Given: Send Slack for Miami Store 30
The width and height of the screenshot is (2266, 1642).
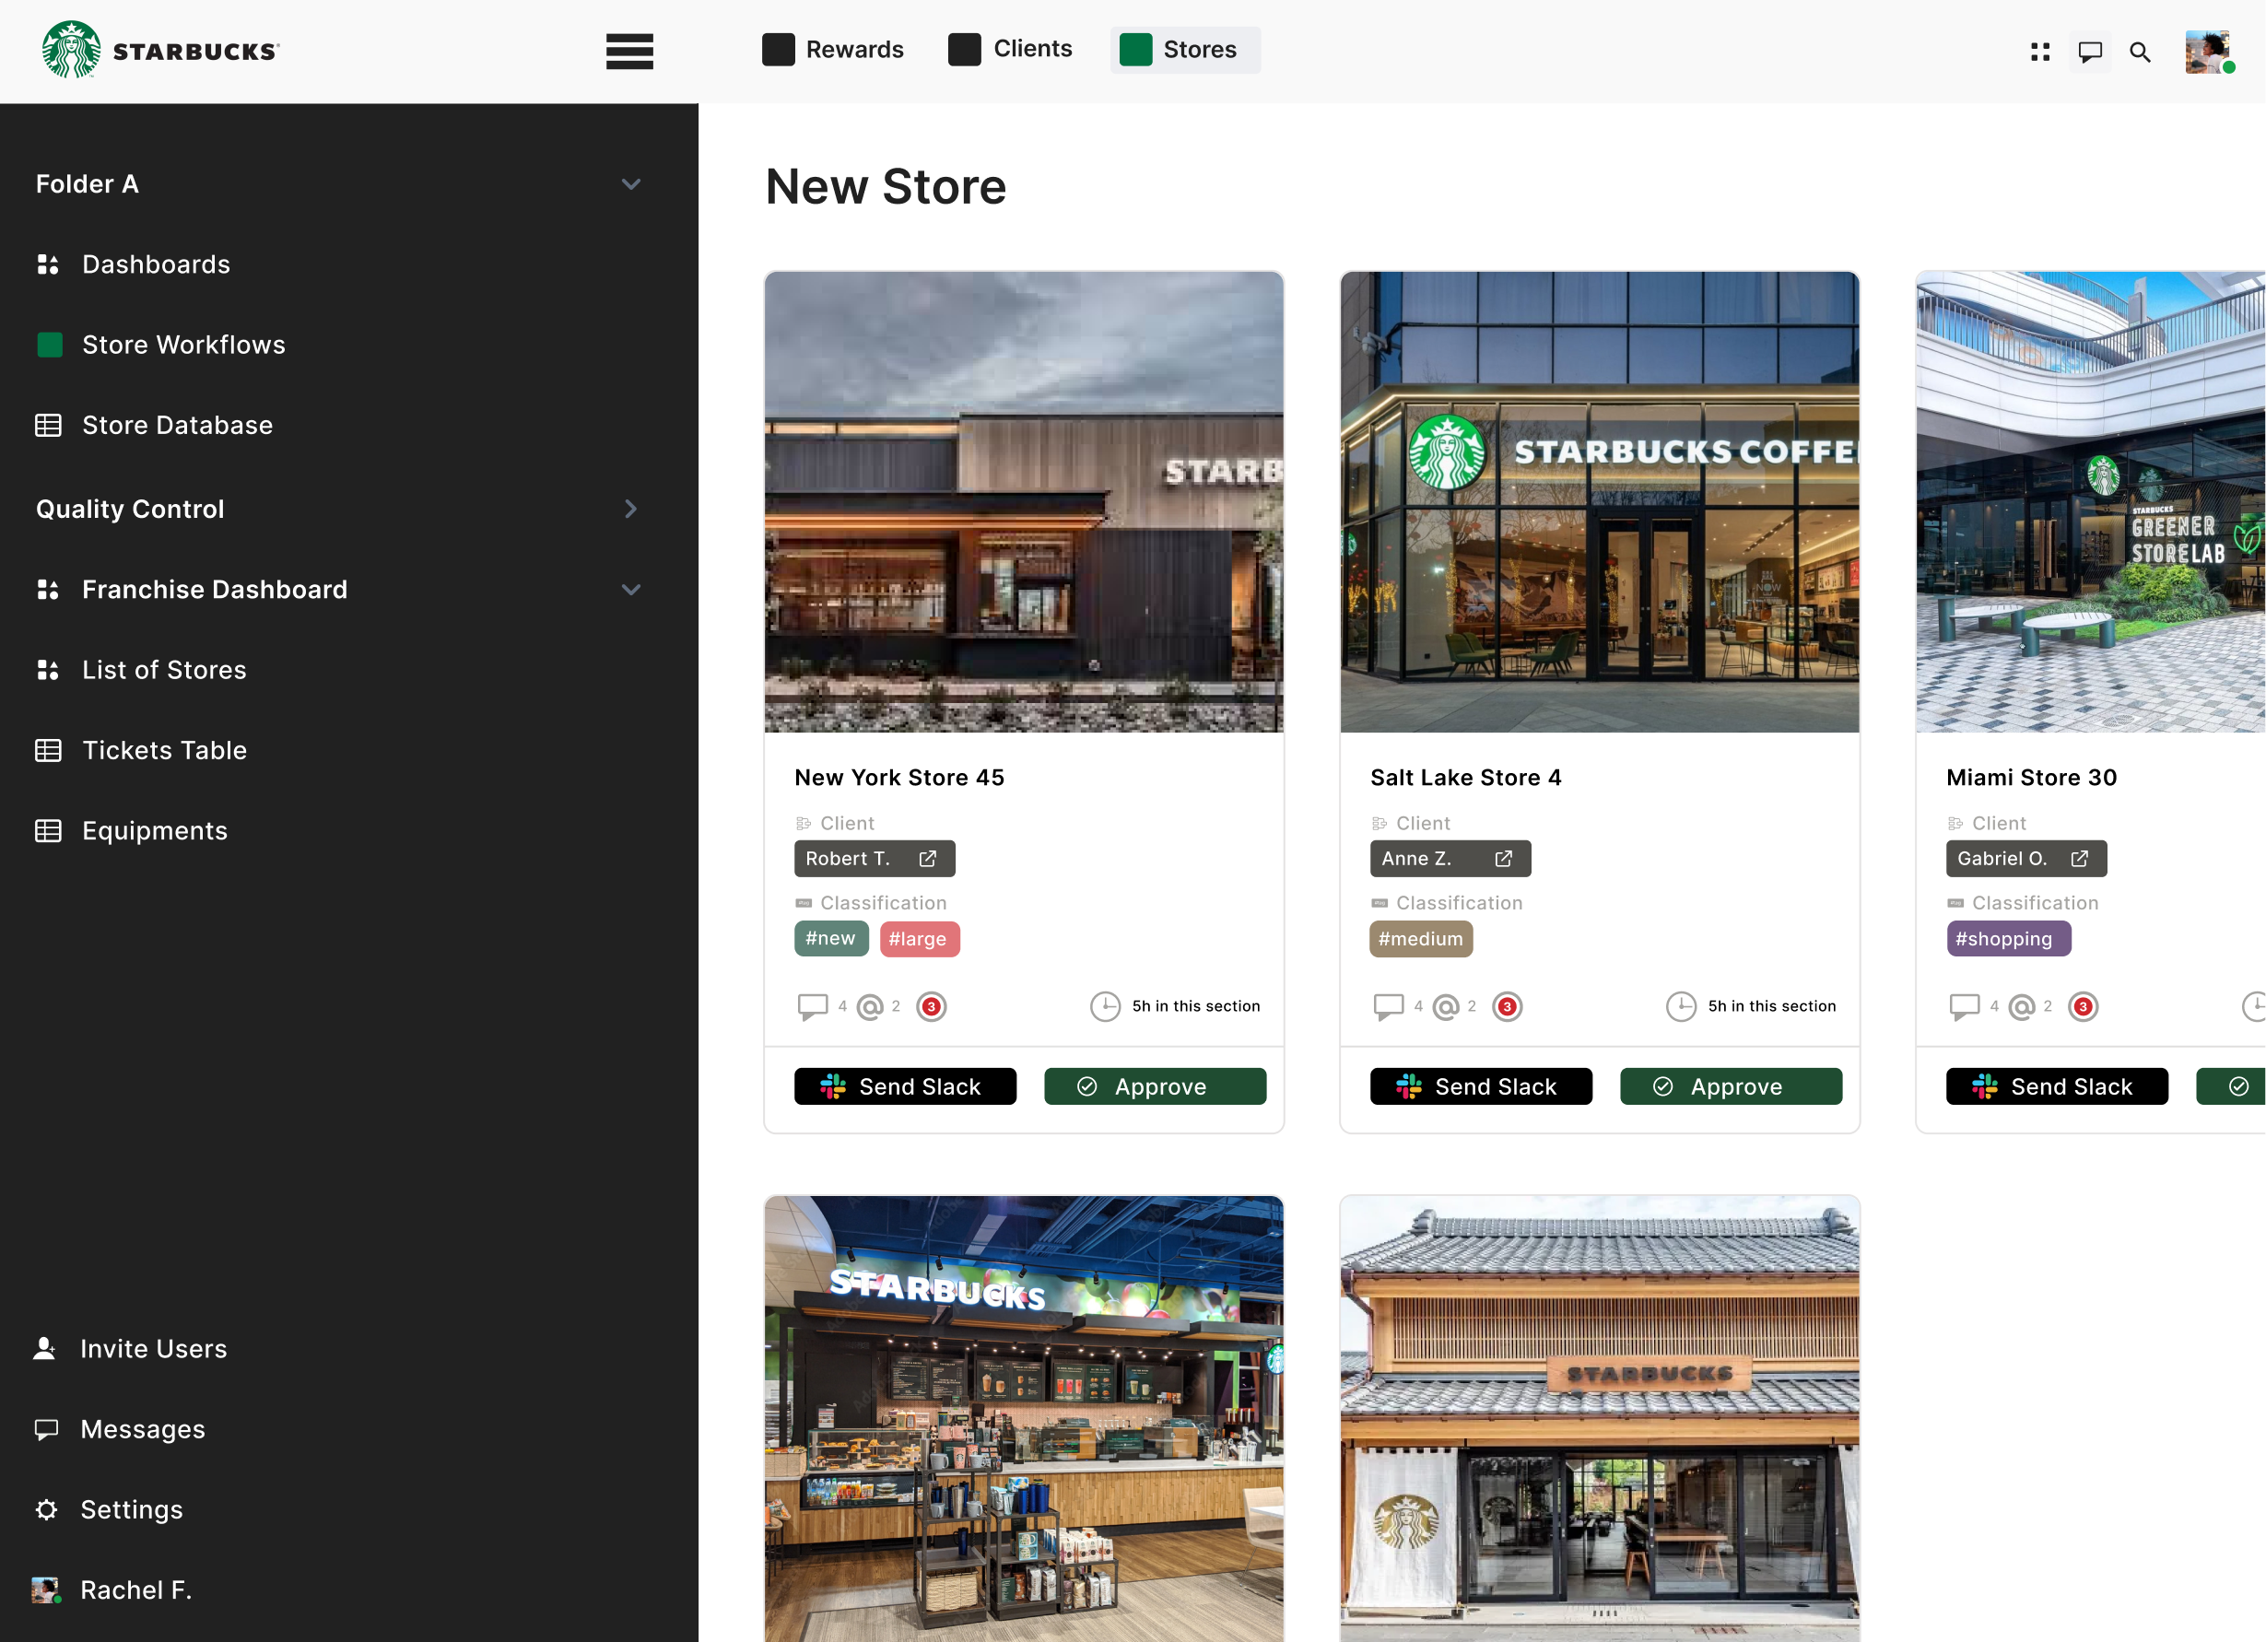Looking at the screenshot, I should 2057,1086.
